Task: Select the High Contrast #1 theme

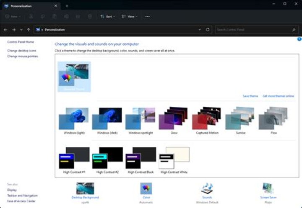Action: point(74,160)
